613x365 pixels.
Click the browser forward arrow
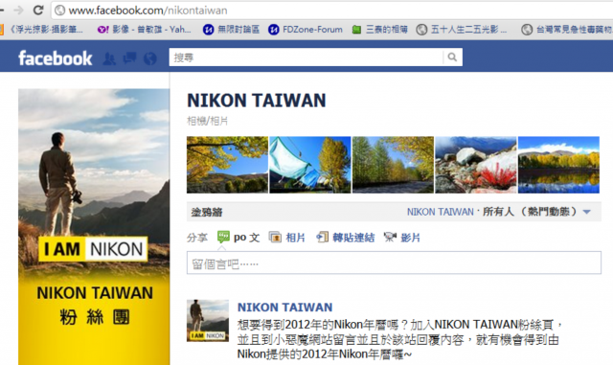pos(18,10)
